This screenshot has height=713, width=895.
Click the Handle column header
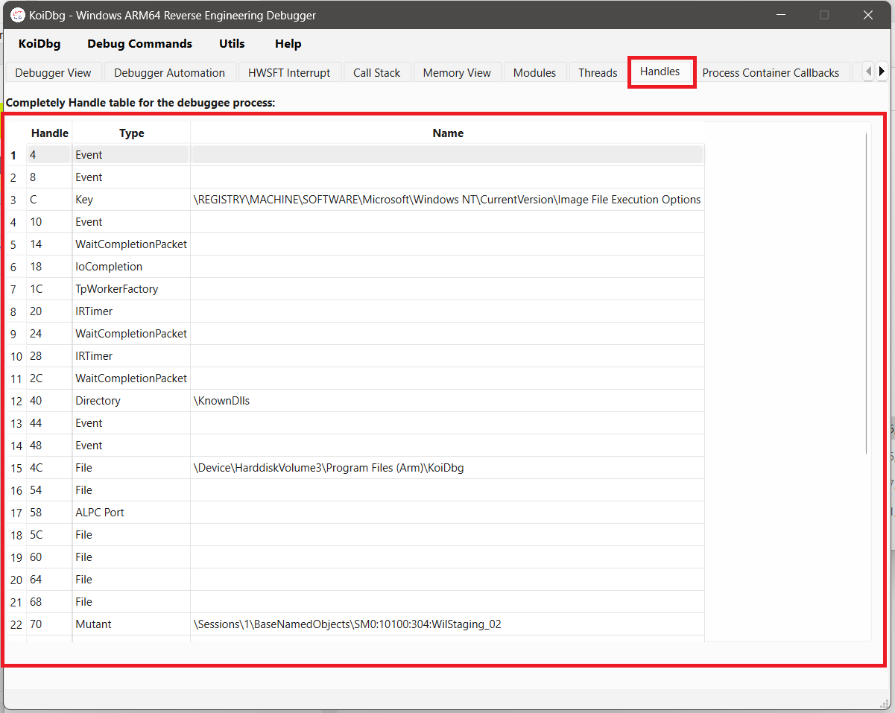tap(50, 133)
